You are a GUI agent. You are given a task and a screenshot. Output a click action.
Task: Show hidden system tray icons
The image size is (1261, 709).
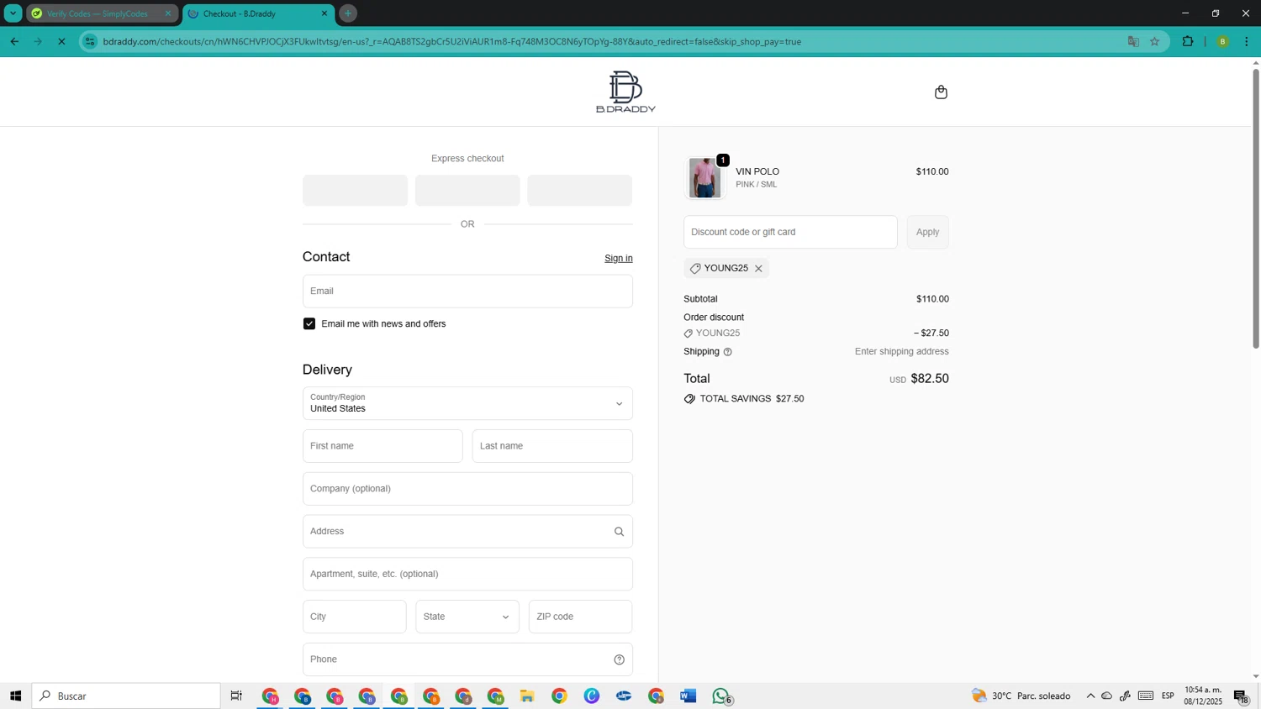point(1090,696)
